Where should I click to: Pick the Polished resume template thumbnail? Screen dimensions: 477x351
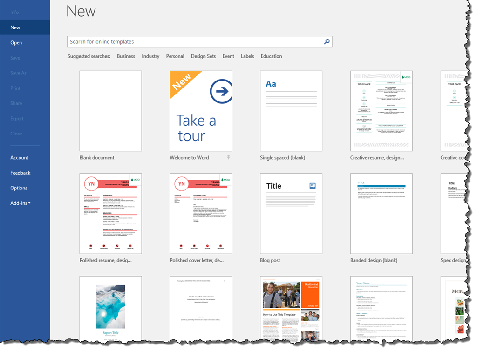(110, 213)
